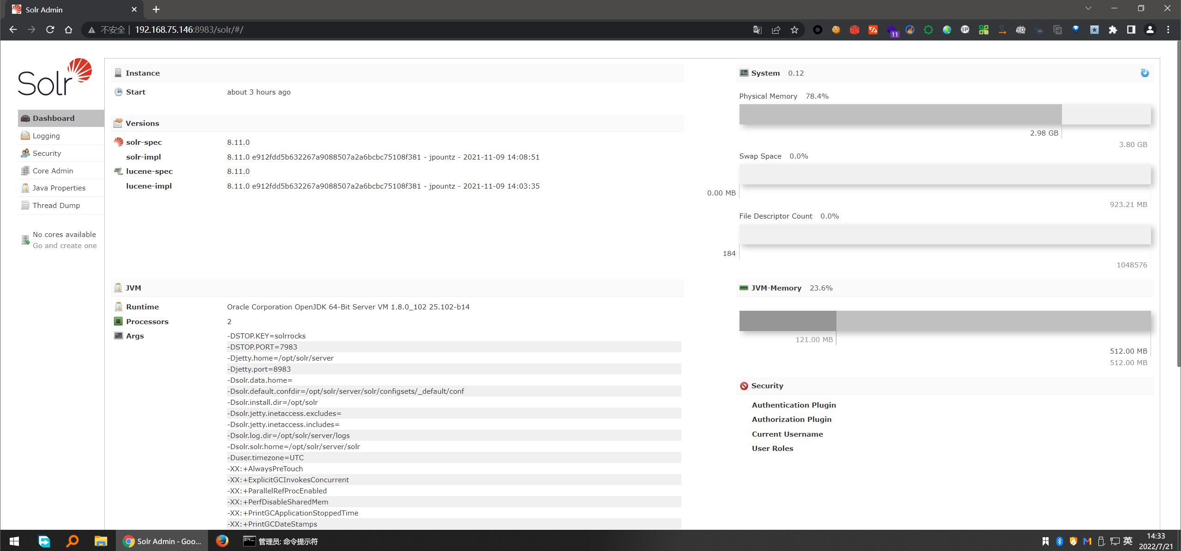The height and width of the screenshot is (551, 1181).
Task: Go to the browser home page
Action: click(68, 30)
